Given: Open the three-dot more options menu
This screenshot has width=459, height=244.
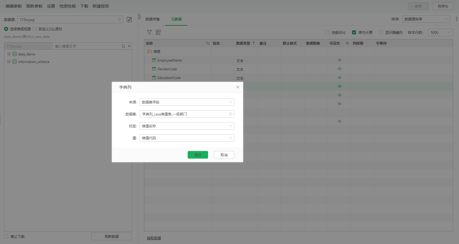Looking at the screenshot, I should click(x=456, y=19).
